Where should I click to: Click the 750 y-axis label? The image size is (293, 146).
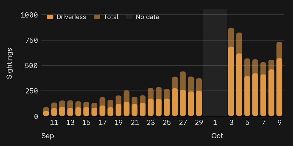tap(32, 41)
